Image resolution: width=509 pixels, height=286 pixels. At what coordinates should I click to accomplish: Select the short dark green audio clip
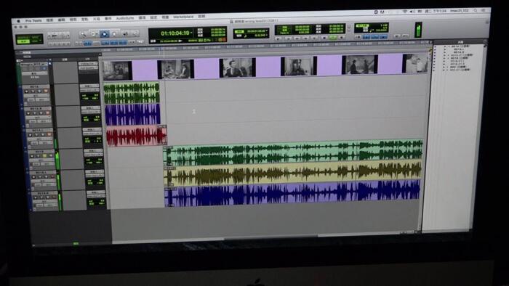click(132, 94)
